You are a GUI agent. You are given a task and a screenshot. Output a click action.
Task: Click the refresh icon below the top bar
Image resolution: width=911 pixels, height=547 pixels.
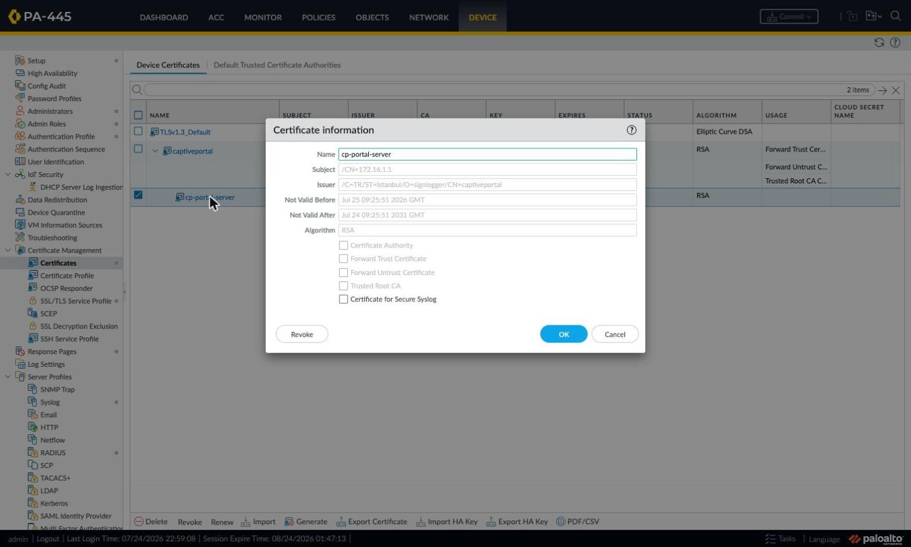[879, 43]
